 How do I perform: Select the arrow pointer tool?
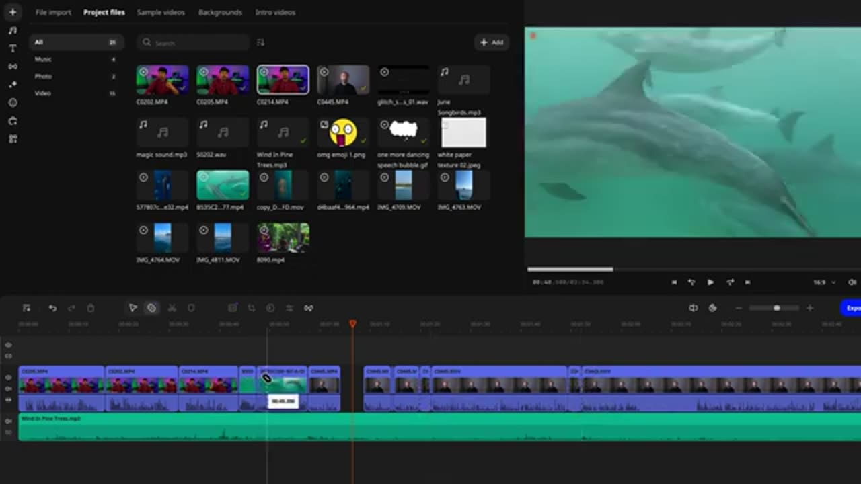pos(133,308)
